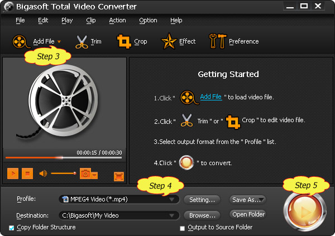Mute audio with the speaker icon
This screenshot has width=335, height=236.
click(x=43, y=174)
